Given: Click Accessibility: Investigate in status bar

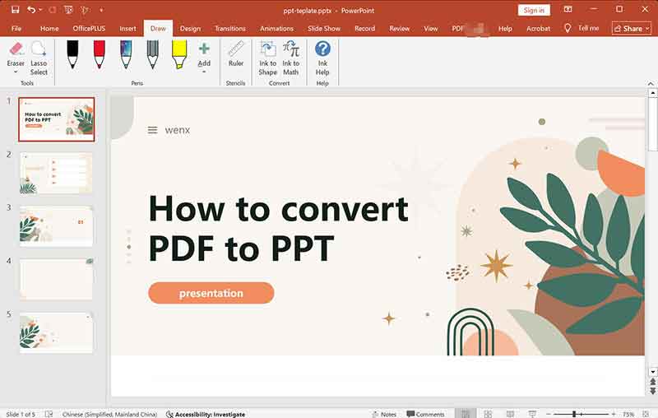Looking at the screenshot, I should pos(206,414).
